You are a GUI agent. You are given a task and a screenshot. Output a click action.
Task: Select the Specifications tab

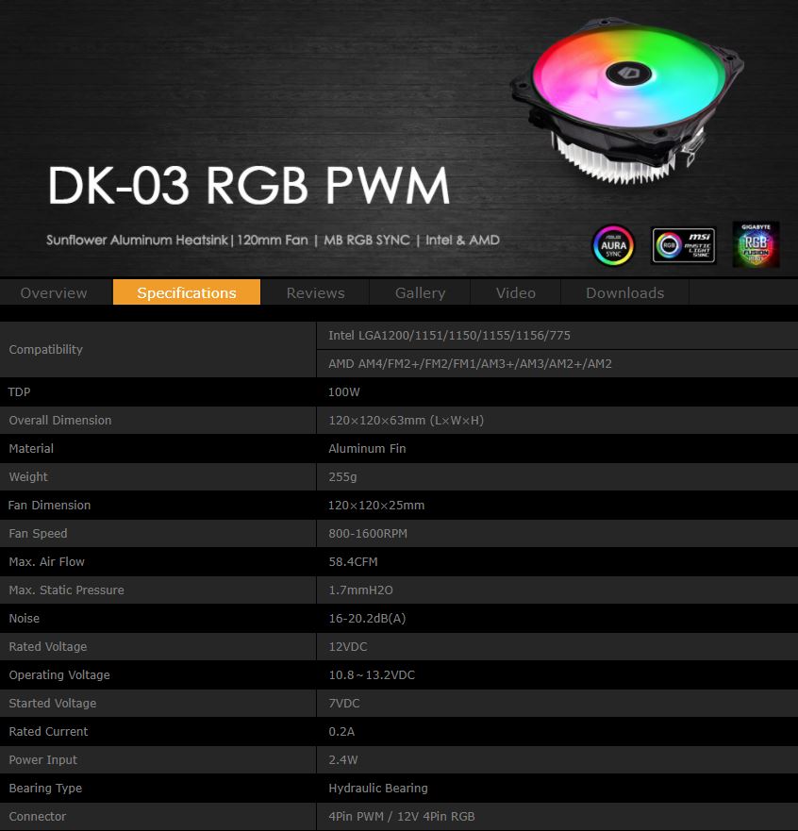(x=187, y=292)
